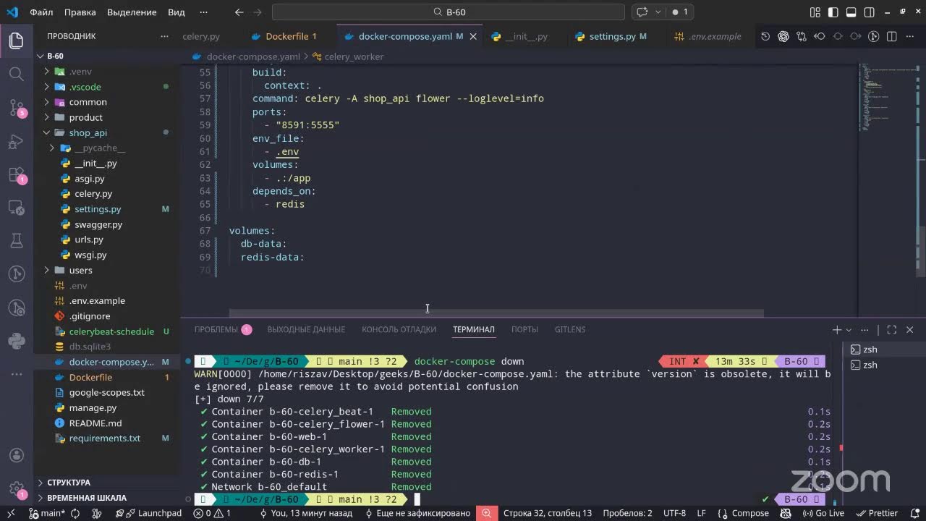Open additional views ellipsis in activity bar
This screenshot has height=521, width=926.
click(16, 374)
